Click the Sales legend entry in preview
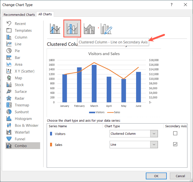The width and height of the screenshot is (193, 182). (113, 112)
